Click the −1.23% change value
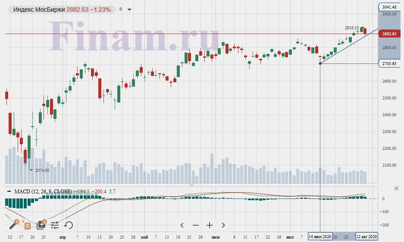Image resolution: width=404 pixels, height=242 pixels. click(x=100, y=9)
